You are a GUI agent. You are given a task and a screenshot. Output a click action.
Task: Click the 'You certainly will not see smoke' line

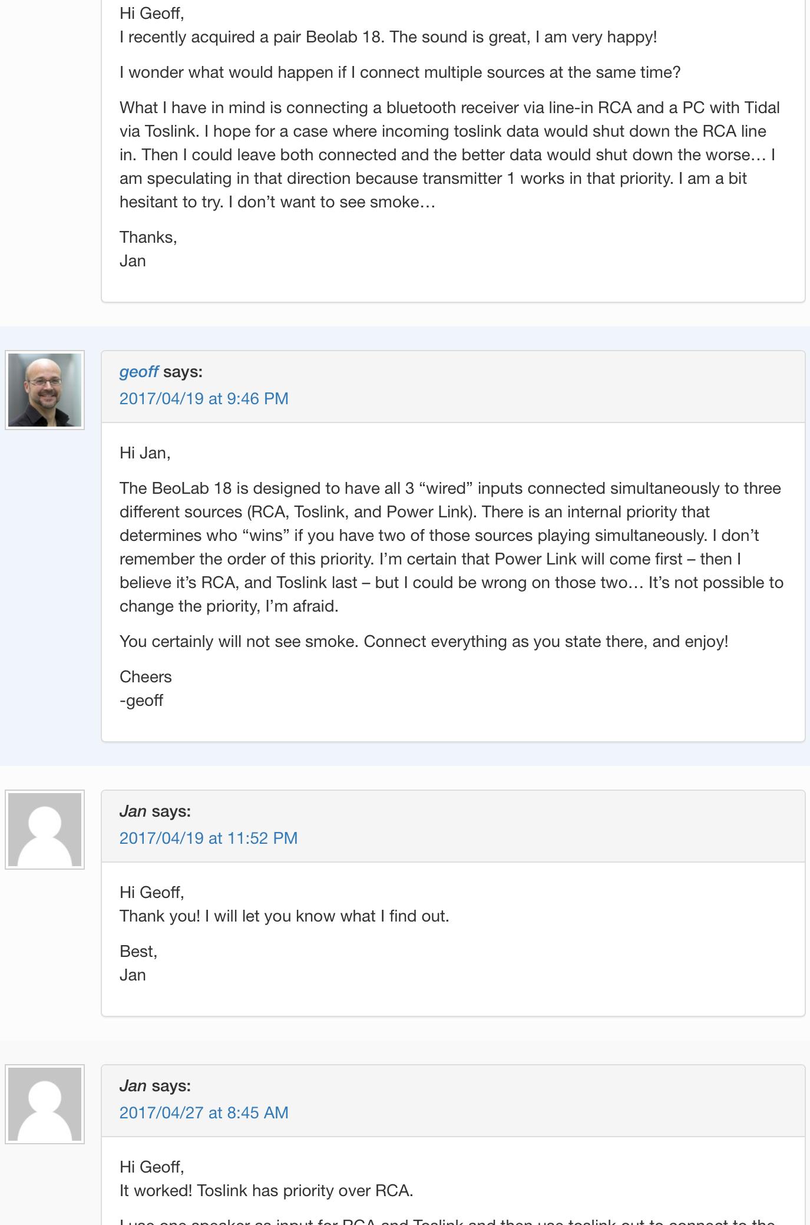pyautogui.click(x=424, y=642)
